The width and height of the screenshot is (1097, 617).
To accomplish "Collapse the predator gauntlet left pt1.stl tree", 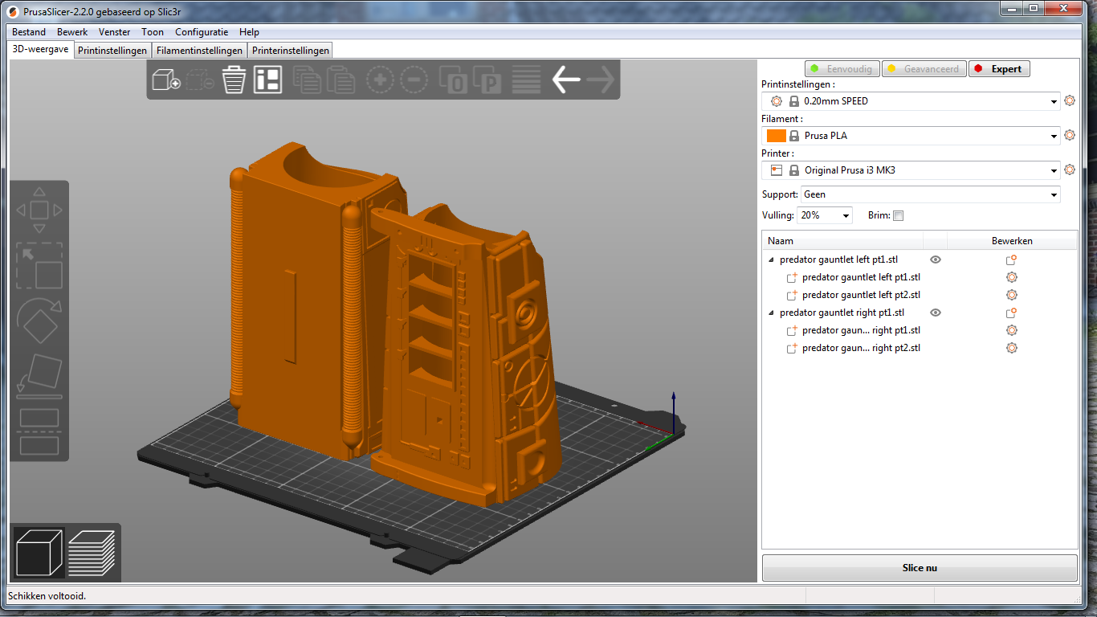I will click(772, 260).
